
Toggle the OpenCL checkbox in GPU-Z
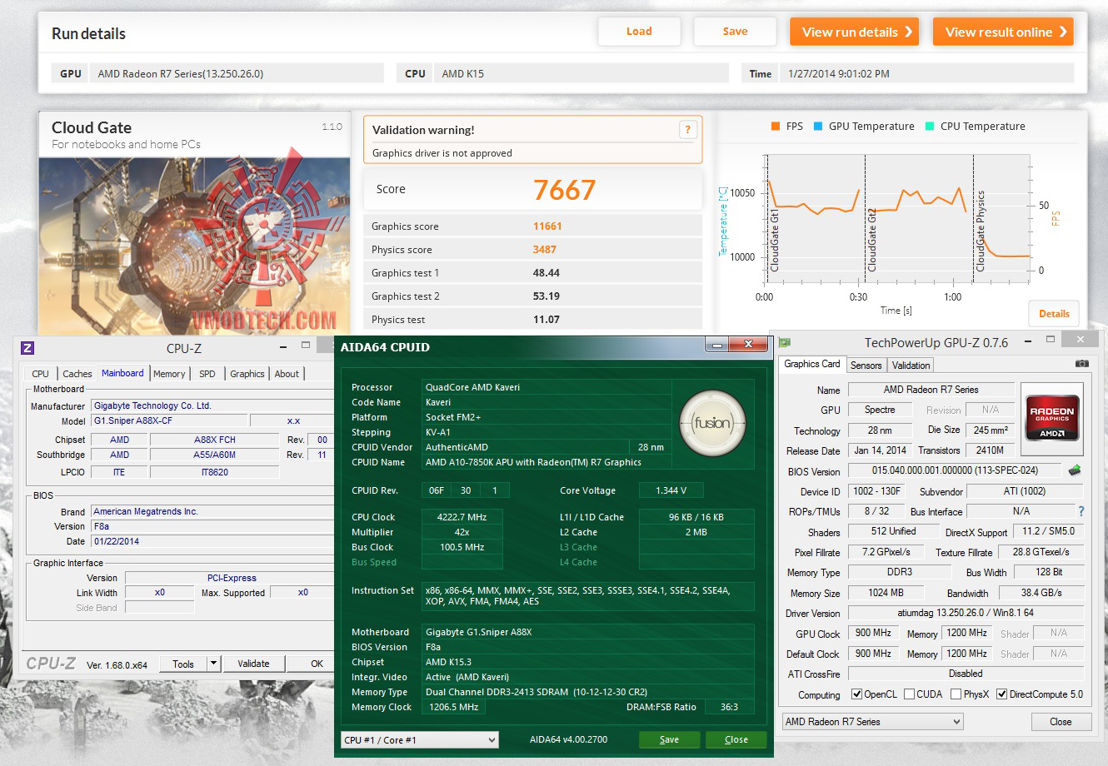[856, 694]
